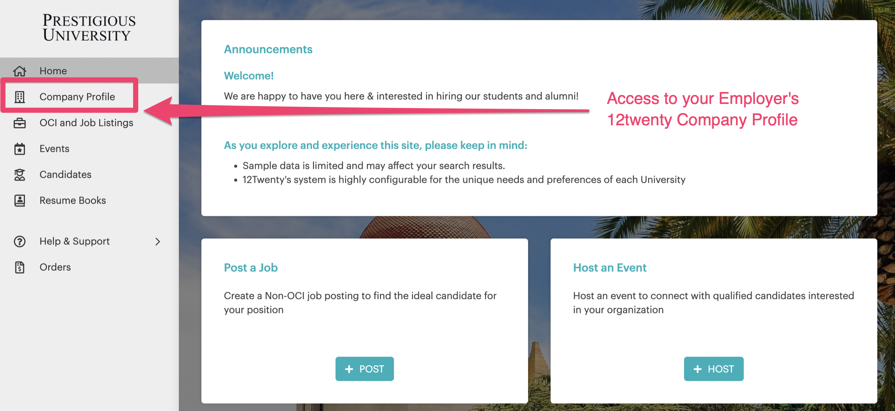The image size is (895, 411).
Task: Click the OCI and Job Listings briefcase icon
Action: pos(19,123)
